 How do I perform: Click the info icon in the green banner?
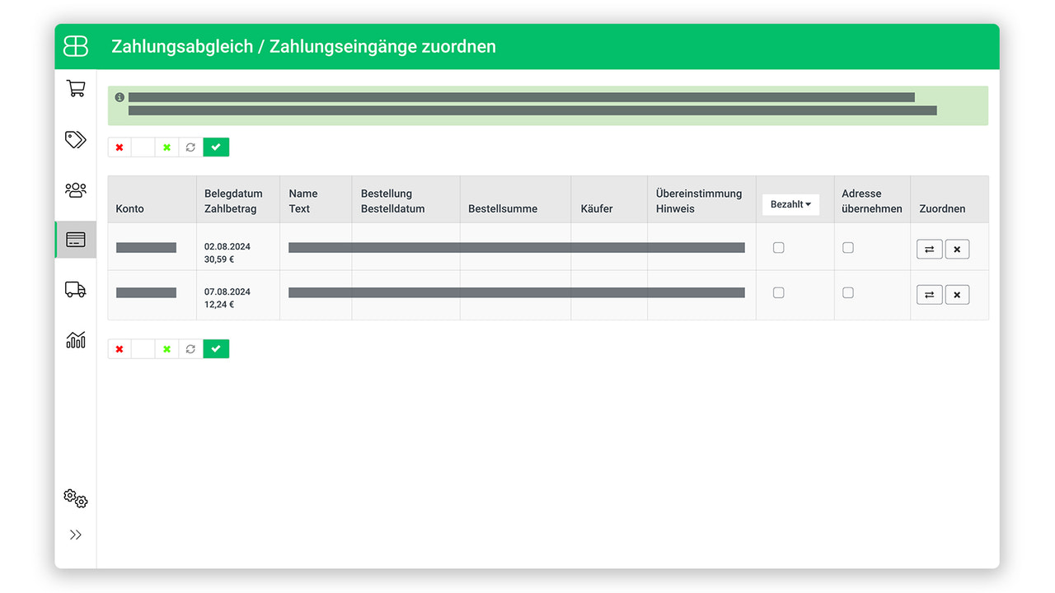[120, 97]
